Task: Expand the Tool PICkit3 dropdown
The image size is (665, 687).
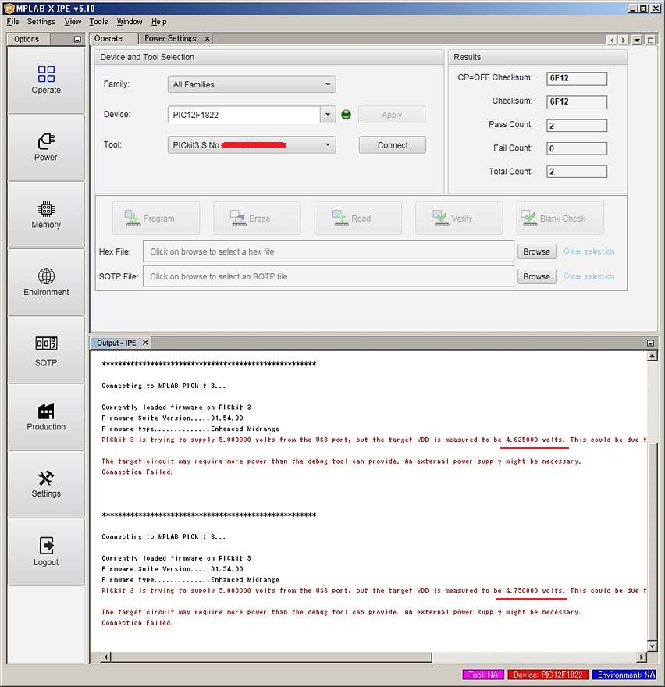Action: (328, 145)
